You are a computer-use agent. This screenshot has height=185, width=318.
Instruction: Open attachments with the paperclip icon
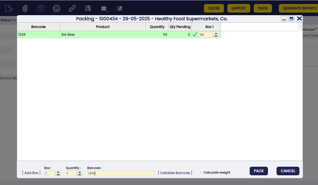(x=25, y=8)
